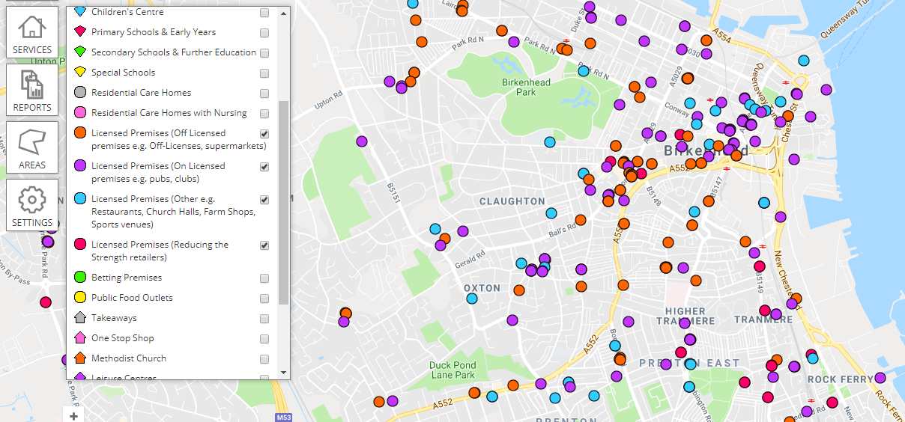Click the layer list scroll down arrow

pos(283,372)
